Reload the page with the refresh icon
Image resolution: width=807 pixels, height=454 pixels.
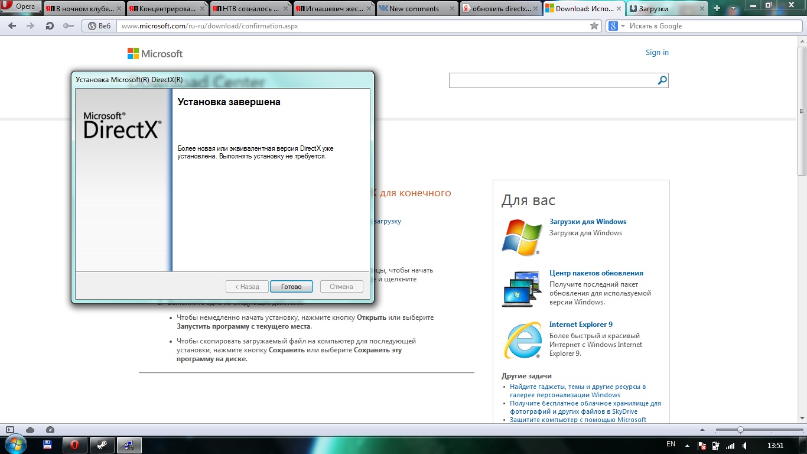coord(50,26)
